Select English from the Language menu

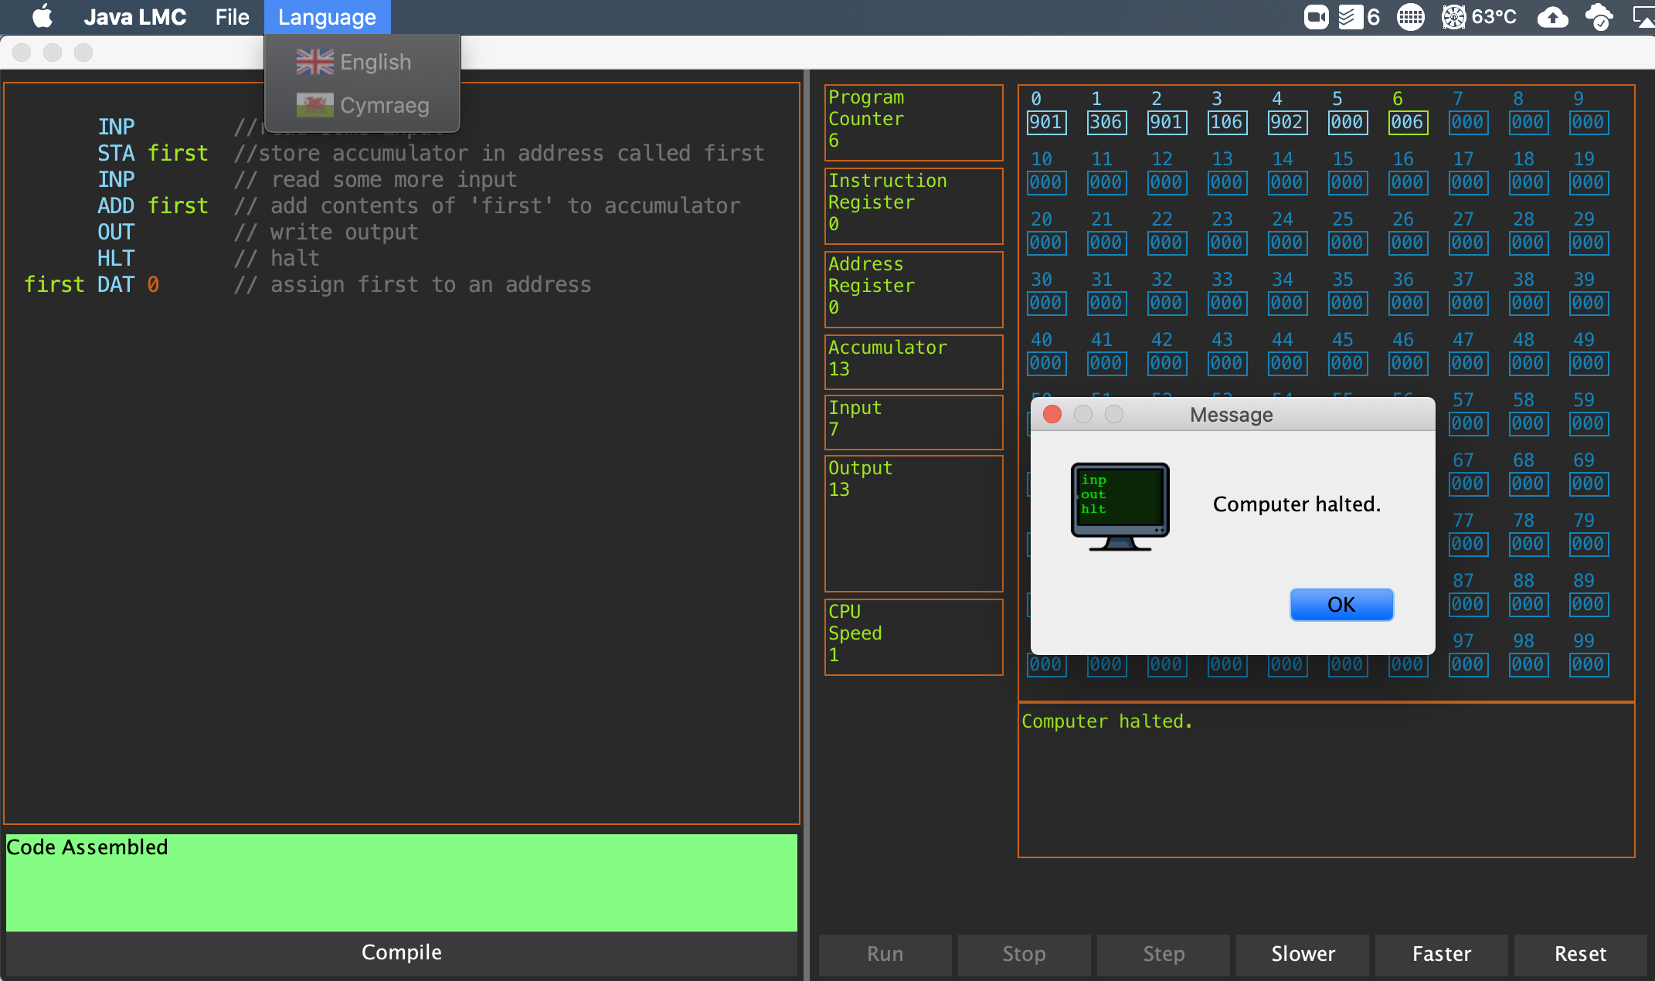point(362,62)
